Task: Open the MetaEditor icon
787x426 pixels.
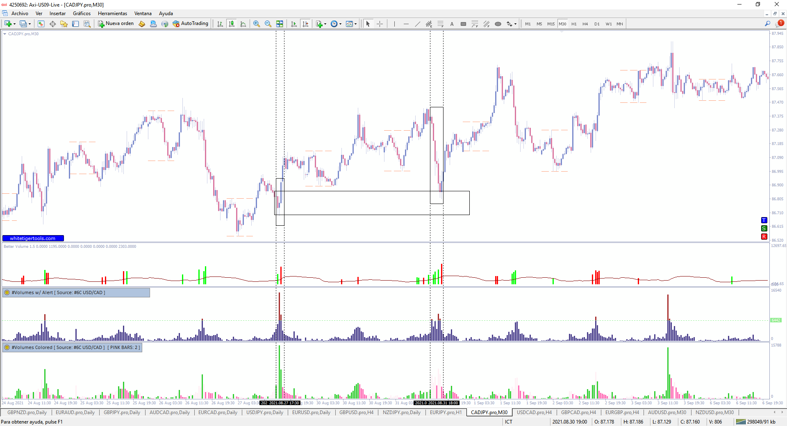Action: tap(142, 24)
